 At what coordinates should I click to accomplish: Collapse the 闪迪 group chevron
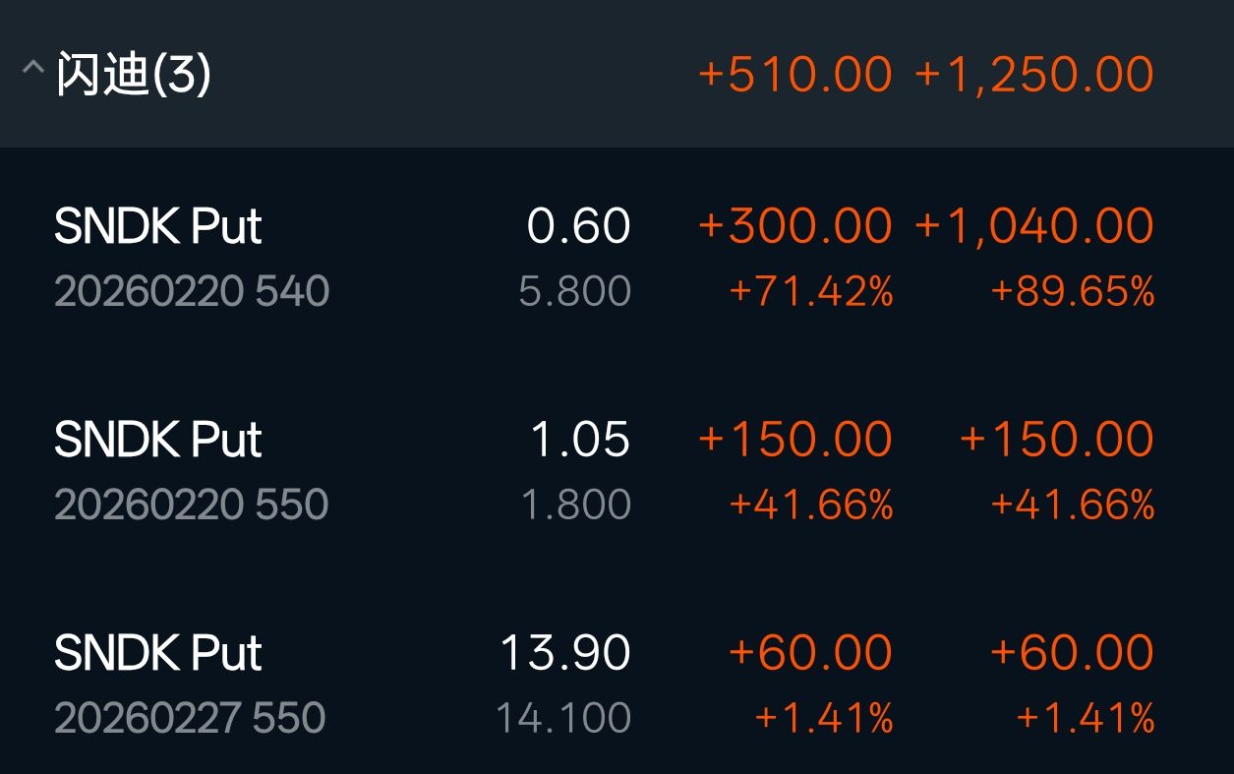pos(32,71)
